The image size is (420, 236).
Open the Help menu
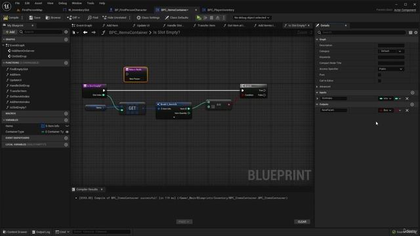tap(102, 3)
